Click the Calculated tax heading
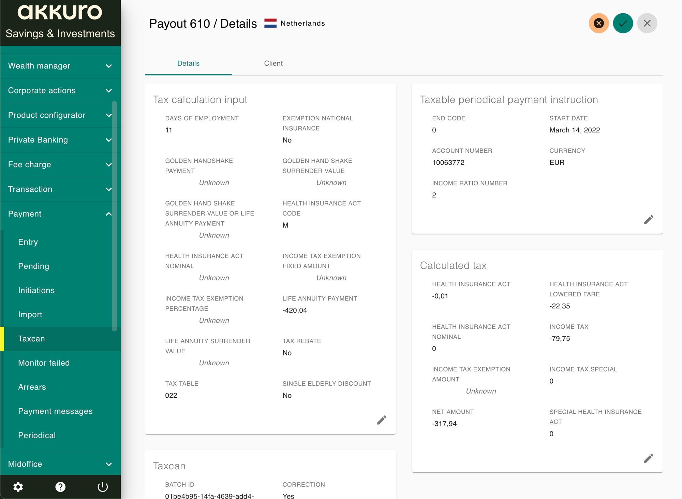Image resolution: width=682 pixels, height=499 pixels. point(453,266)
